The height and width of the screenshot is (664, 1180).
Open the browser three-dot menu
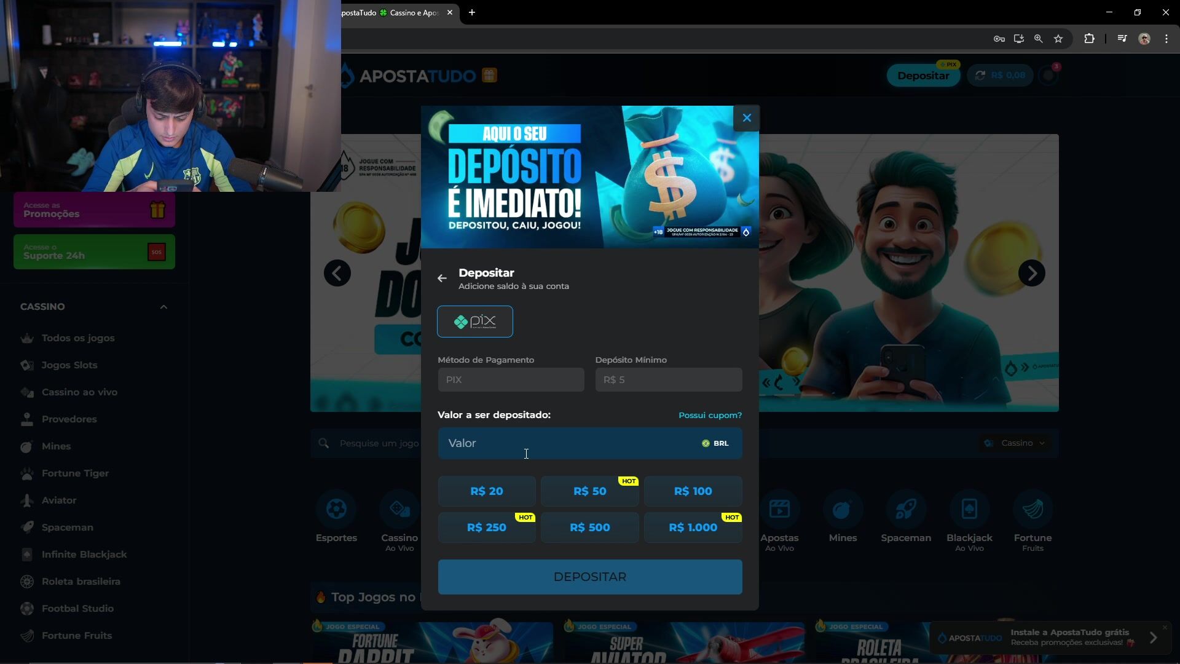tap(1166, 39)
